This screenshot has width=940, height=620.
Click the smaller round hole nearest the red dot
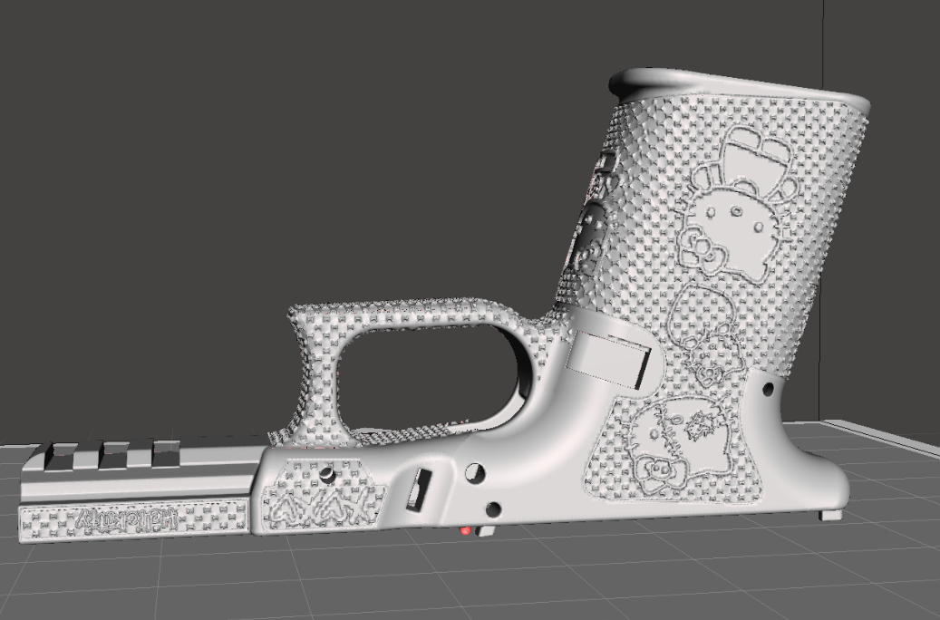pos(492,509)
